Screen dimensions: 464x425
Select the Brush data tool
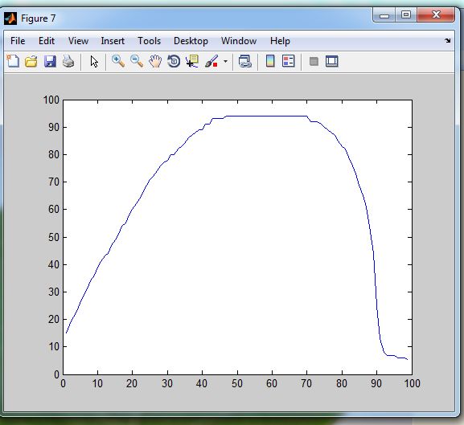point(211,61)
